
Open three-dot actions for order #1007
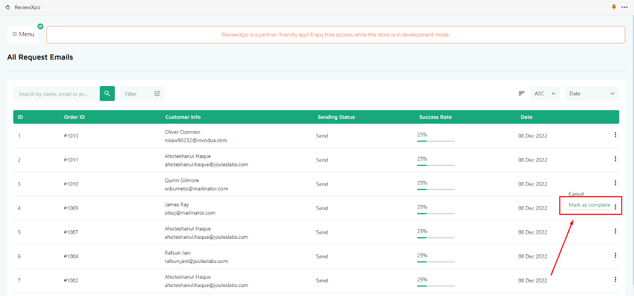(615, 231)
